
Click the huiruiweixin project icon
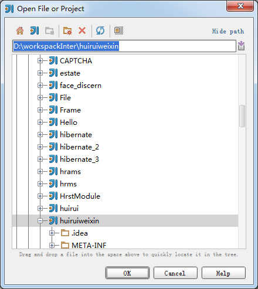[x=53, y=220]
